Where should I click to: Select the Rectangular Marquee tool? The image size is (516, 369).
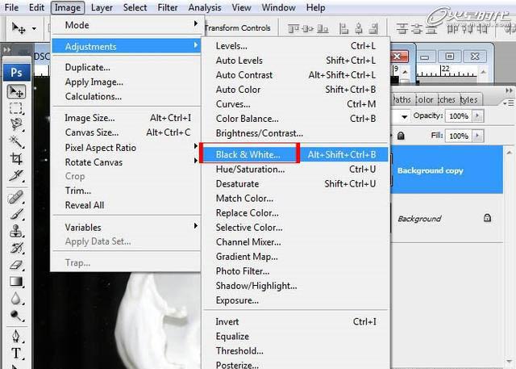[x=16, y=108]
